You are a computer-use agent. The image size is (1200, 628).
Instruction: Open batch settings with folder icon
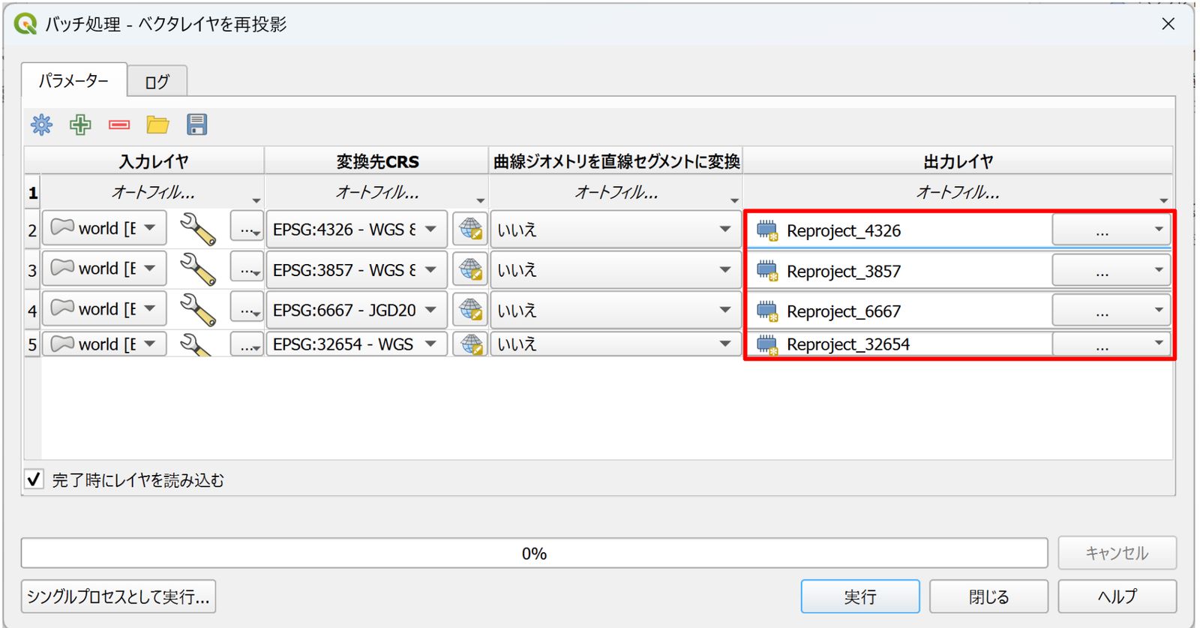coord(157,125)
